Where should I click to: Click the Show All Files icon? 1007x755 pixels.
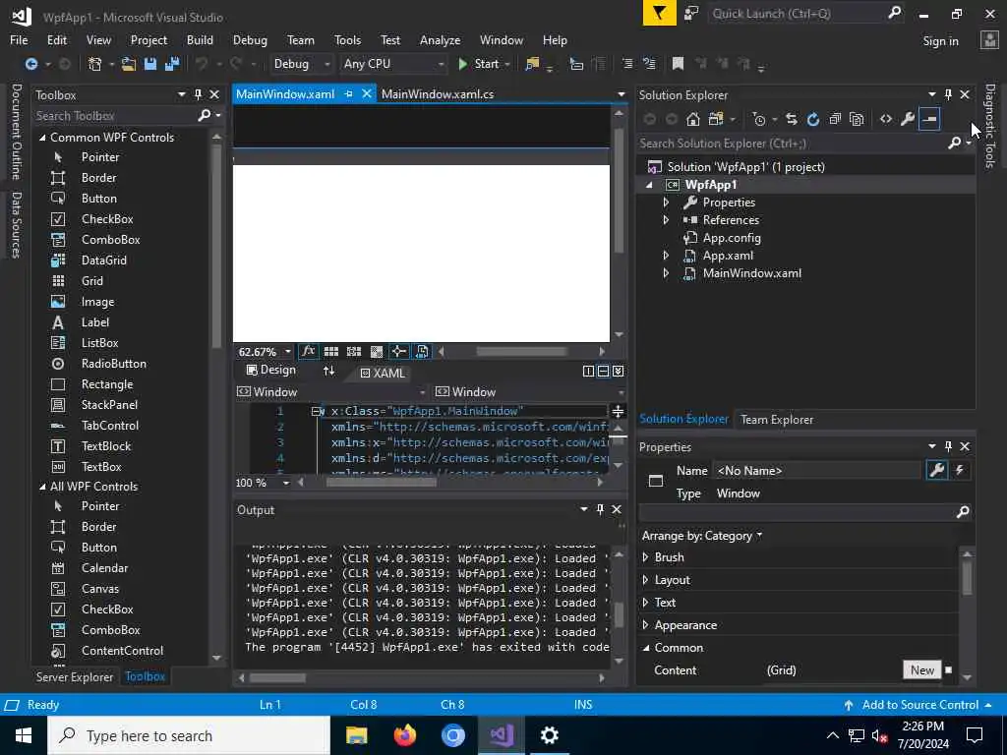coord(857,119)
